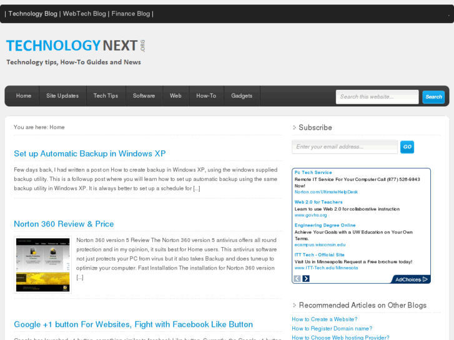Click the Windows XP backup post excerpt
Screen dimensions: 454x340
click(146, 179)
